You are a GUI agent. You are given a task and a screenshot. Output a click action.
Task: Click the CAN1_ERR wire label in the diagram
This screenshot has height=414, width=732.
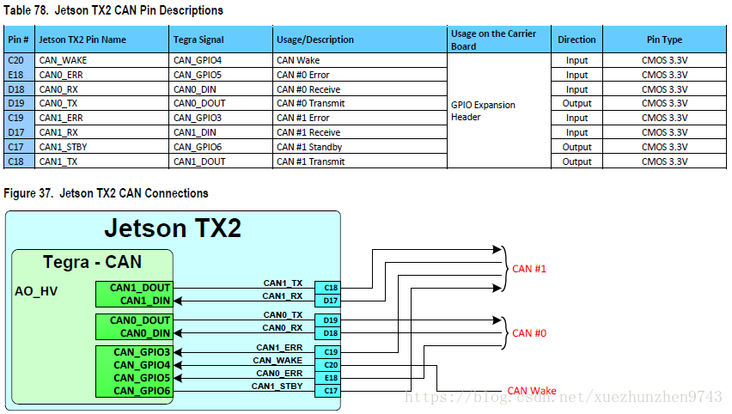pyautogui.click(x=279, y=347)
